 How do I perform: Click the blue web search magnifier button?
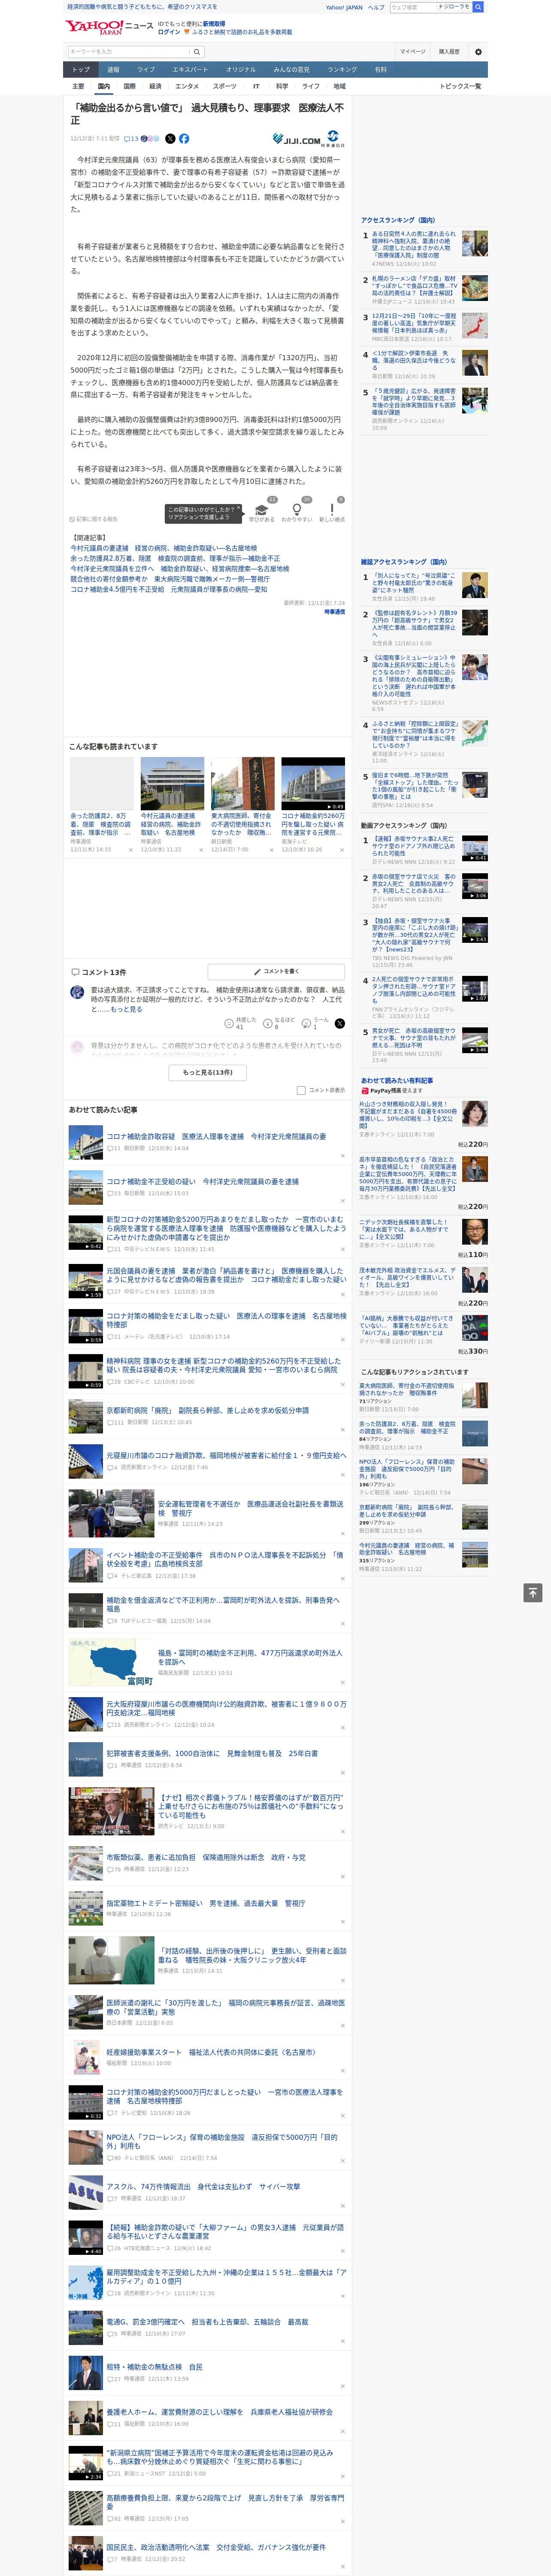[478, 7]
